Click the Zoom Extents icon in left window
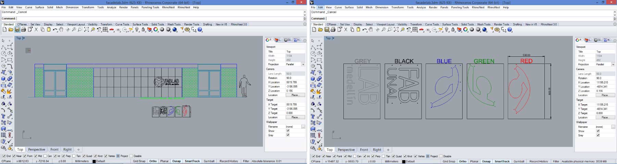The height and width of the screenshot is (164, 617). (x=86, y=30)
